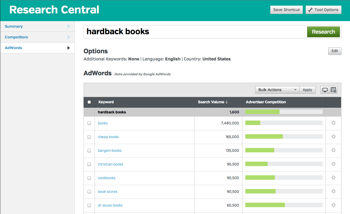This screenshot has height=214, width=350.
Task: Click the wrench icon on Tool Options
Action: click(x=310, y=10)
